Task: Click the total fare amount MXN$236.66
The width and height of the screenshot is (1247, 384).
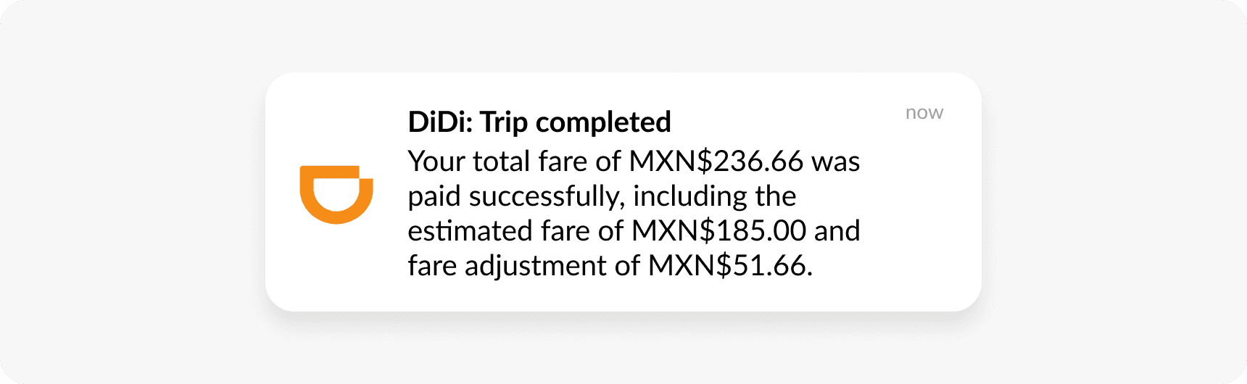Action: point(716,162)
